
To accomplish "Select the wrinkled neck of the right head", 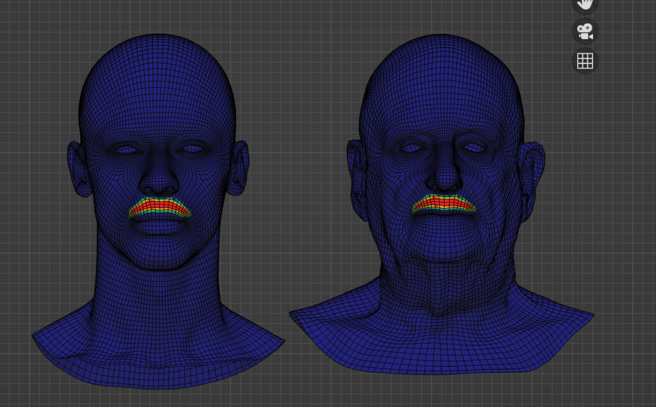I will [x=441, y=288].
